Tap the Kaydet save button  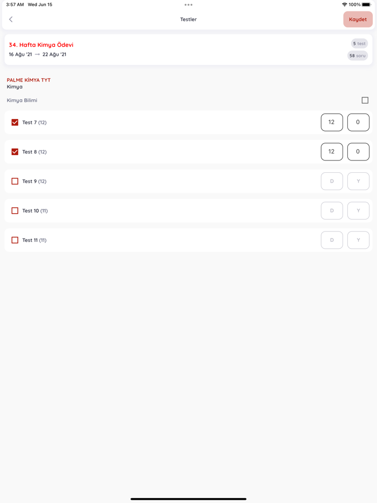pyautogui.click(x=358, y=19)
